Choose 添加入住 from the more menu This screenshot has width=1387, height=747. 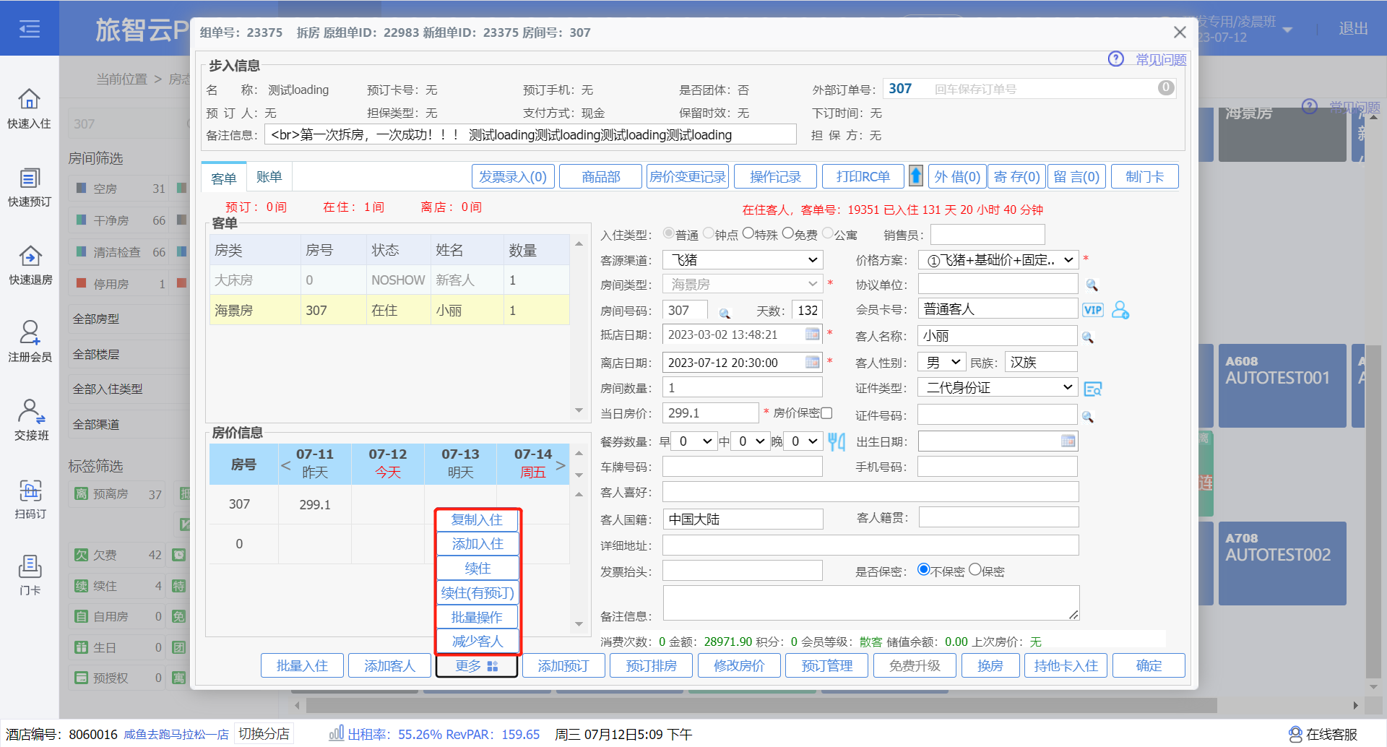pos(477,543)
